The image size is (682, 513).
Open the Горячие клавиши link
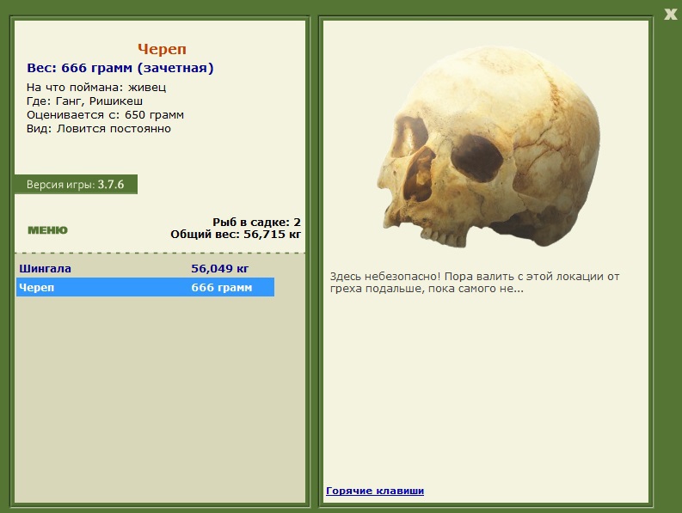click(x=375, y=491)
